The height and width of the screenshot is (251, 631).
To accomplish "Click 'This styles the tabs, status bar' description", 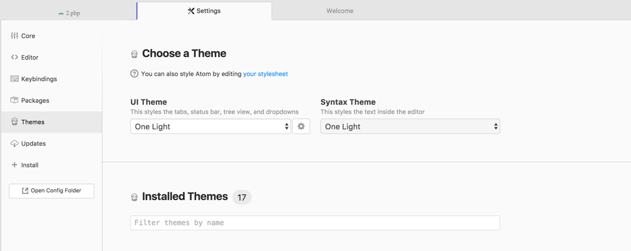I will click(x=214, y=112).
